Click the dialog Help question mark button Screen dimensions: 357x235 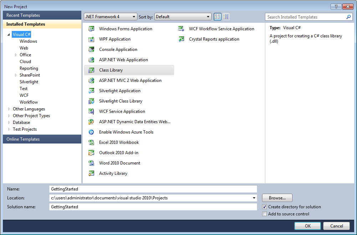tap(336, 7)
